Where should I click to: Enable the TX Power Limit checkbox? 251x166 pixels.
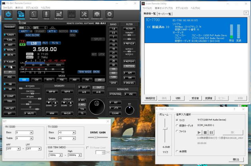click(x=88, y=147)
